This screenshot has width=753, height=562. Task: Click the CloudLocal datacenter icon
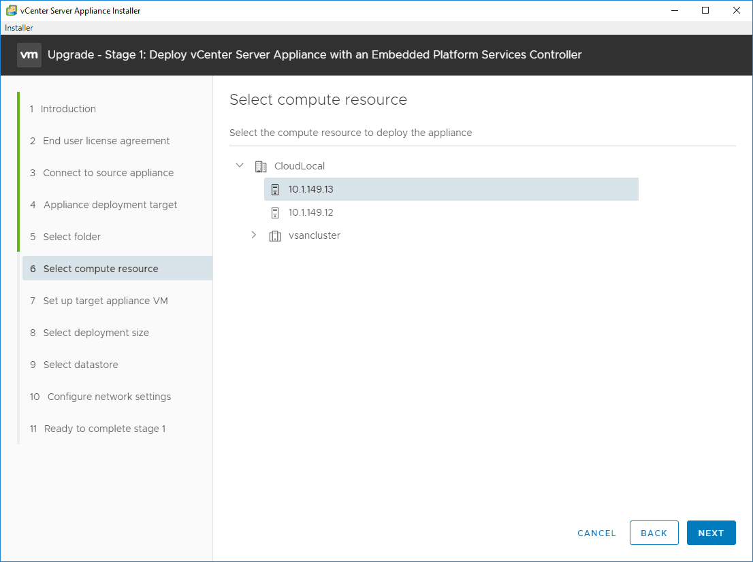tap(261, 166)
